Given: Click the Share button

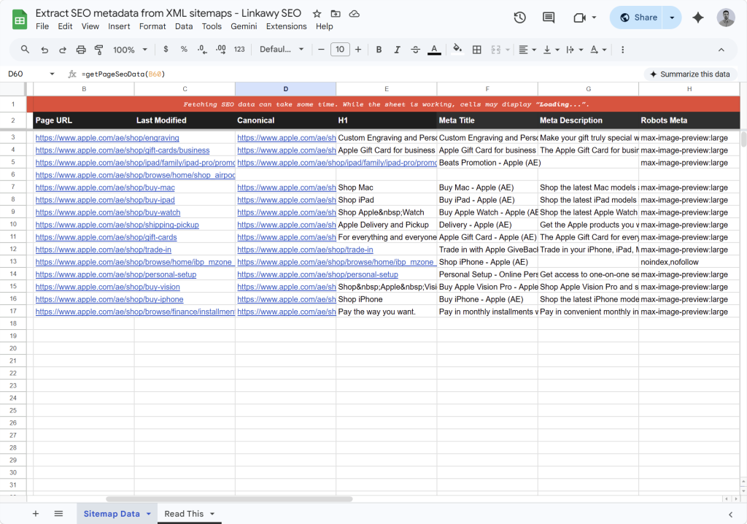Looking at the screenshot, I should [638, 18].
